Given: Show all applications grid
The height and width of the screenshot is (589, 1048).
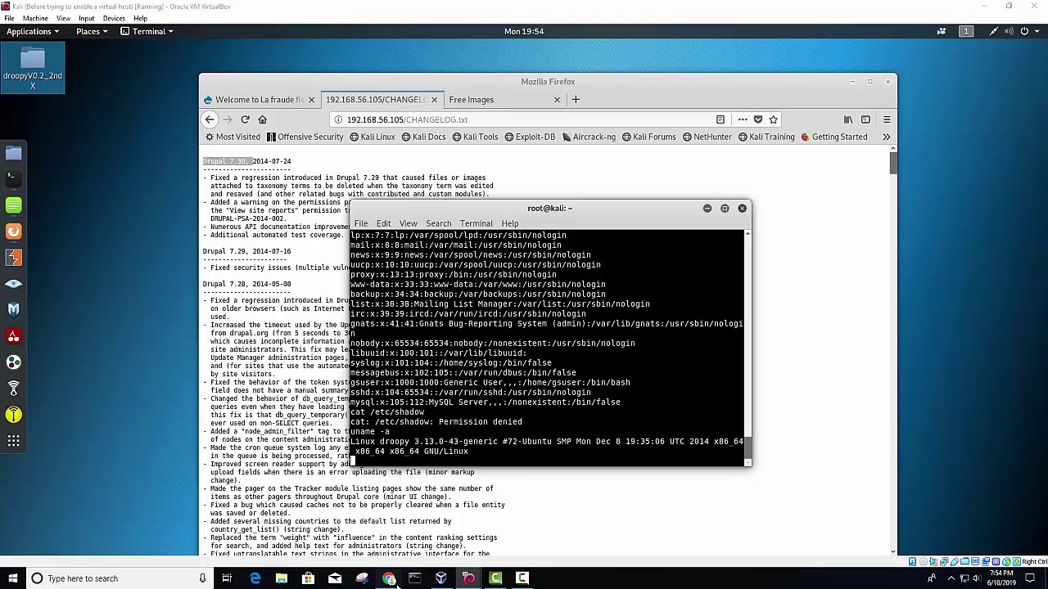Looking at the screenshot, I should click(13, 441).
